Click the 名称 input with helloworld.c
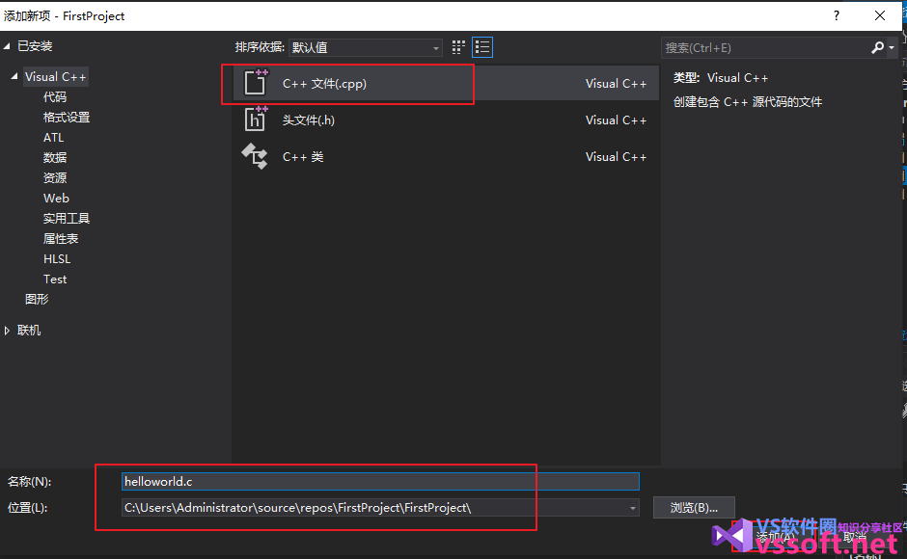The image size is (907, 559). tap(380, 482)
